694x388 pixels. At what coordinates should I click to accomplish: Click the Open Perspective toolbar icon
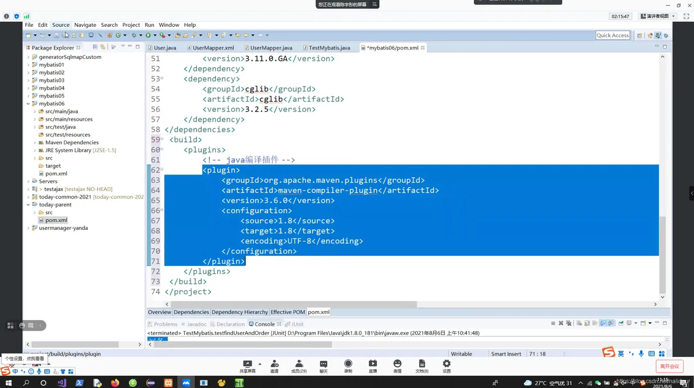click(639, 35)
